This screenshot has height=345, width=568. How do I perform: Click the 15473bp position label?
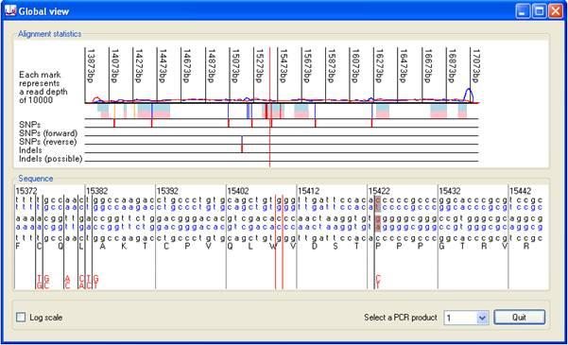284,66
